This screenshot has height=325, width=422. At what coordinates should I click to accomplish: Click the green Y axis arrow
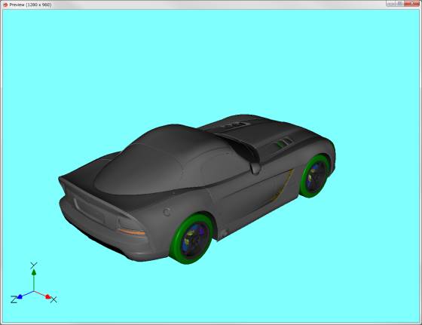point(34,272)
